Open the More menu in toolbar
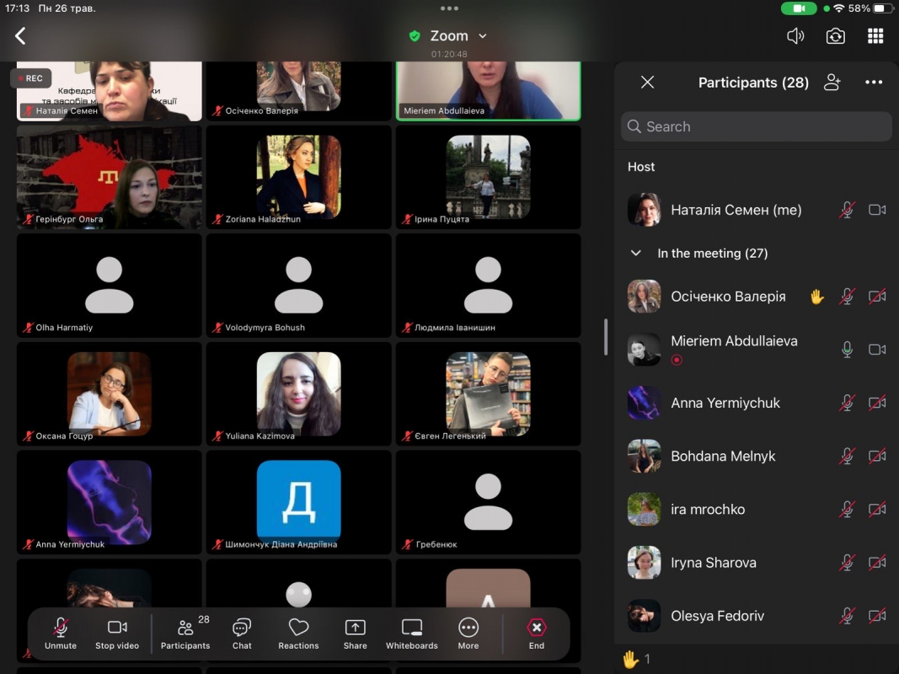Screen dimensions: 899x674 click(468, 634)
